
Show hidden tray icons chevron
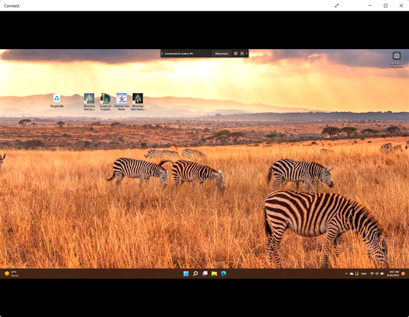click(346, 274)
